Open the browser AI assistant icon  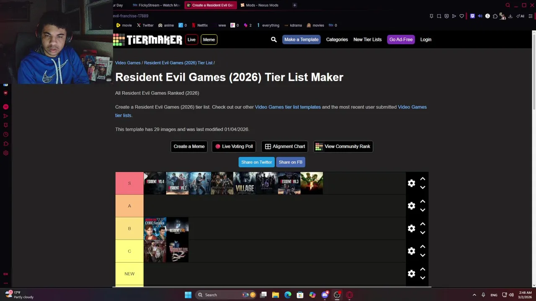tap(520, 16)
